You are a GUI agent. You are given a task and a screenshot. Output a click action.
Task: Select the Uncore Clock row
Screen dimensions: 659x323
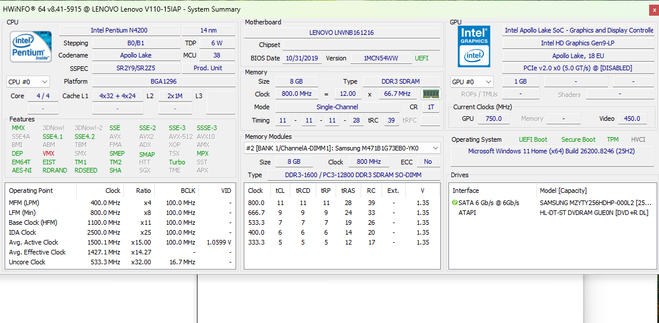(x=120, y=262)
